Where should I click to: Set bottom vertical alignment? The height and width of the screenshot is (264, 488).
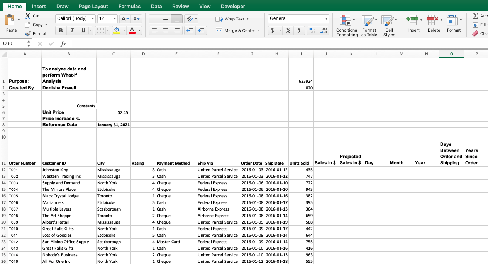pos(177,19)
